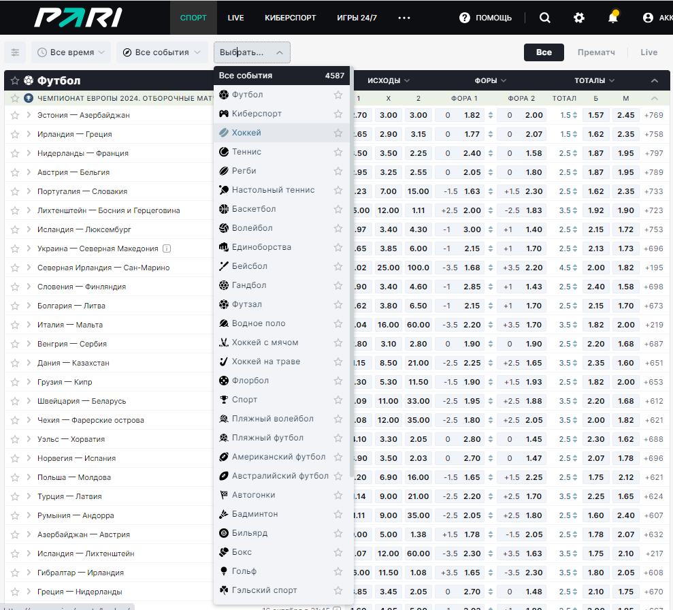Open the more menu three dots
The height and width of the screenshot is (610, 673).
pyautogui.click(x=404, y=18)
